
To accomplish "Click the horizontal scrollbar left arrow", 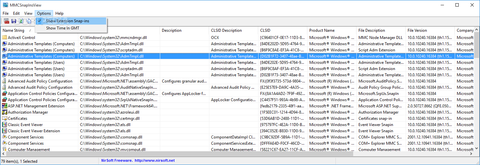I will point(3,154).
